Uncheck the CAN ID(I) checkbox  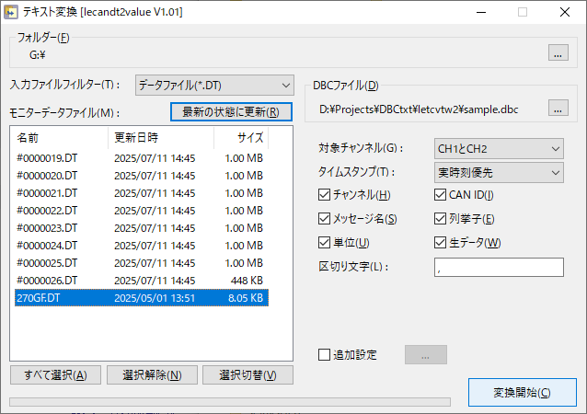(x=441, y=195)
